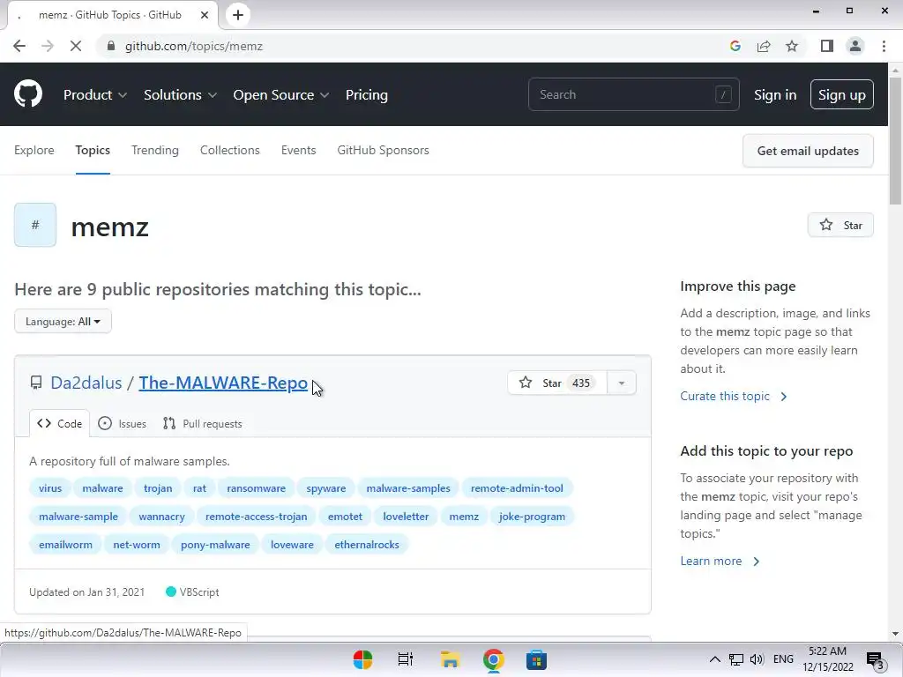903x677 pixels.
Task: Stop page loading with the X button
Action: (x=76, y=46)
